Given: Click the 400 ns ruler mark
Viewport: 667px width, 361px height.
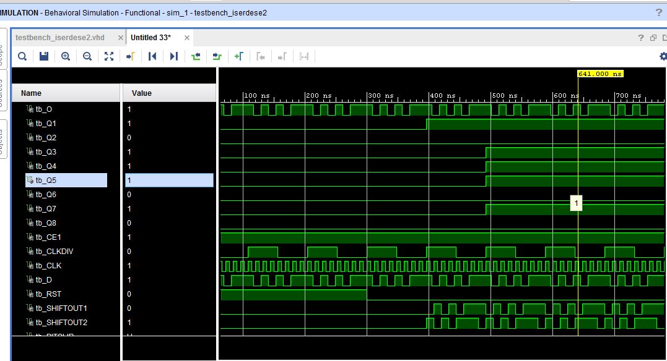Looking at the screenshot, I should tap(442, 96).
